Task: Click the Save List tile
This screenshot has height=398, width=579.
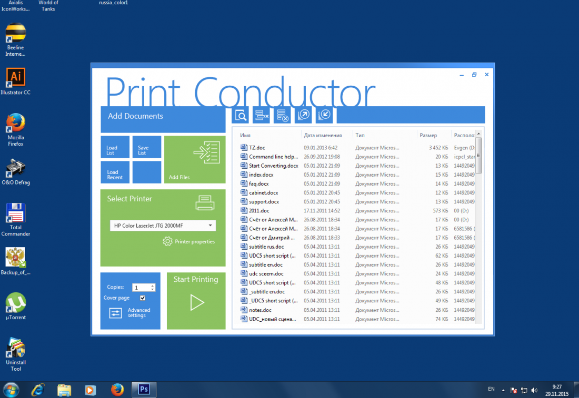Action: tap(147, 147)
